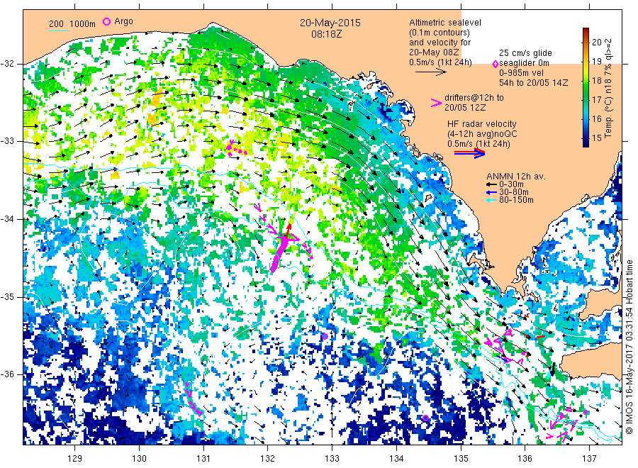Image resolution: width=638 pixels, height=468 pixels.
Task: Click the 15 tick on colour bar
Action: coord(596,138)
